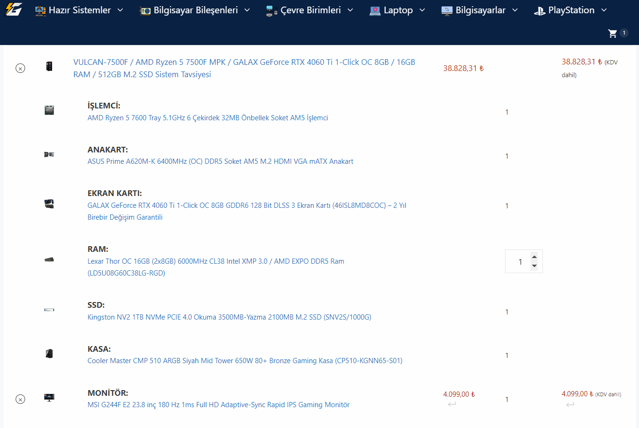Open the Cooler Master CMP 510 Kasa link
The width and height of the screenshot is (639, 428).
245,361
